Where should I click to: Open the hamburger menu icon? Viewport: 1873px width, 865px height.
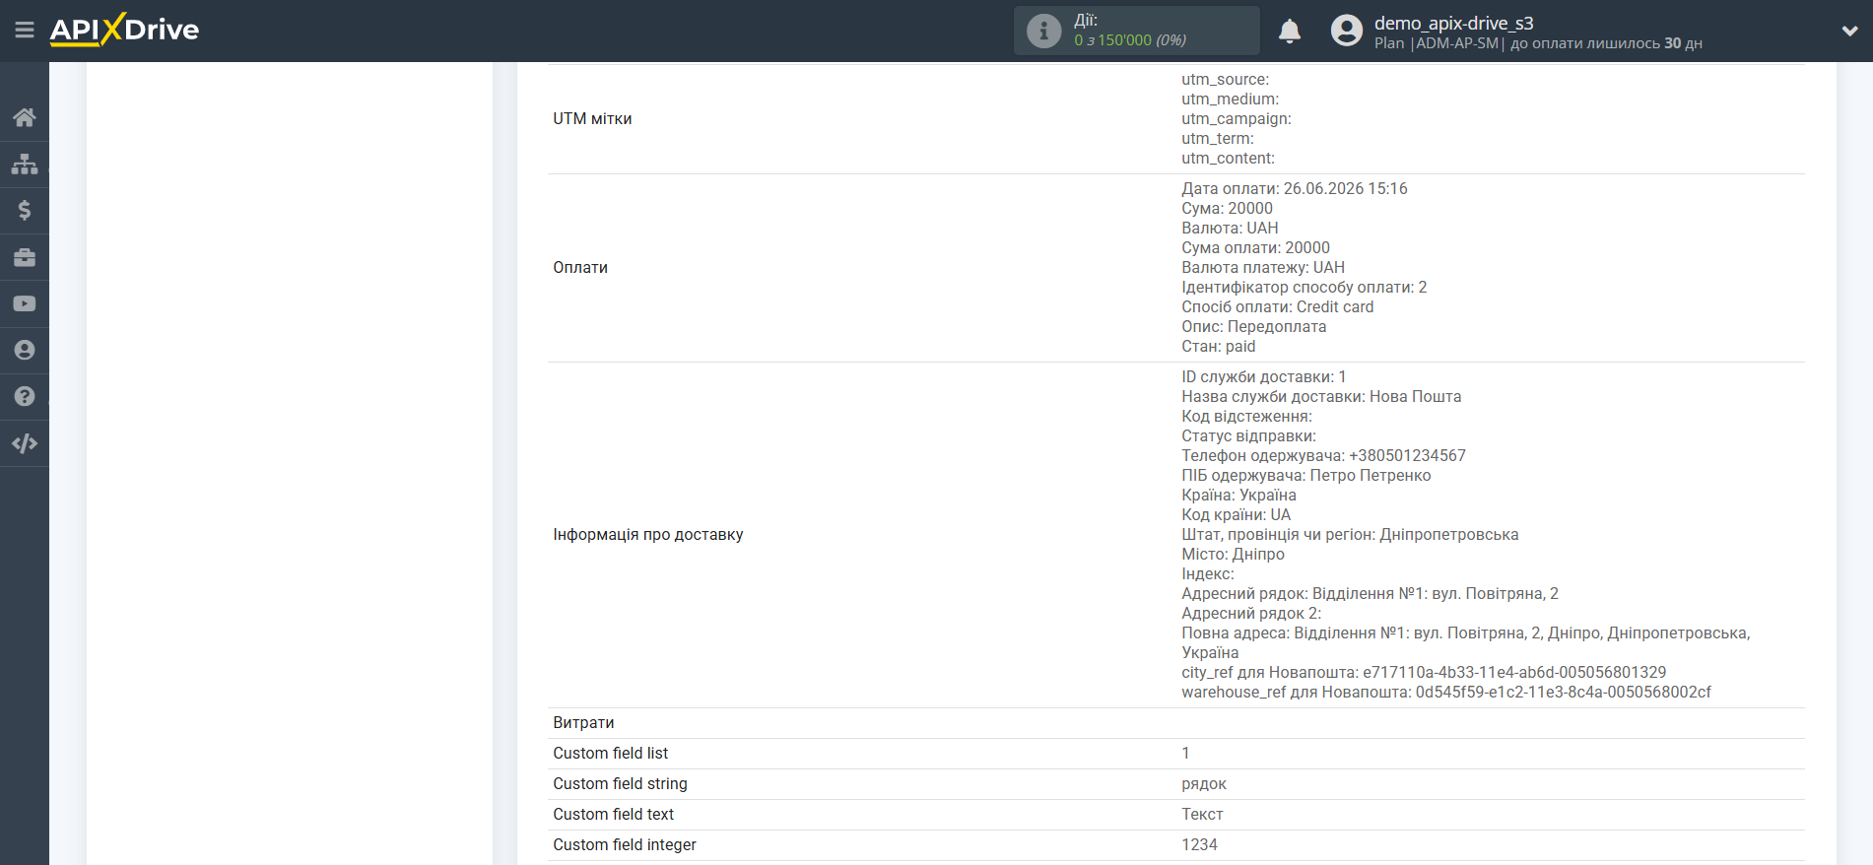pyautogui.click(x=25, y=31)
